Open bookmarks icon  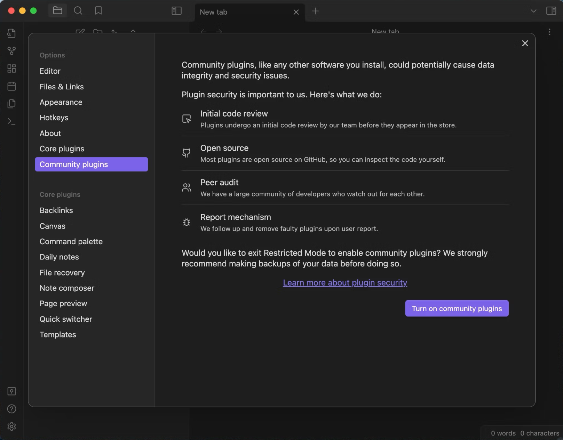(98, 11)
